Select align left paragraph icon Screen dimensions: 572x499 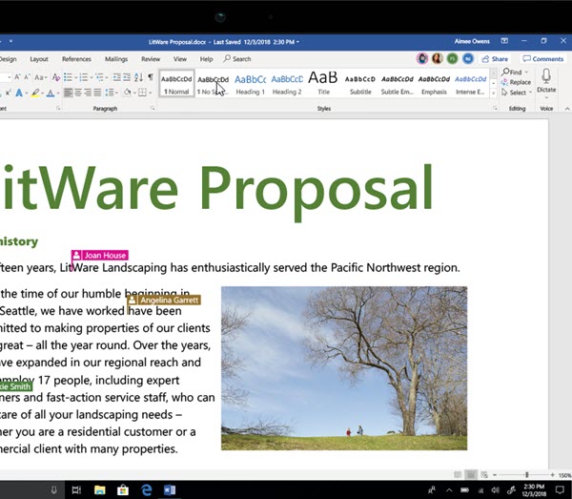click(x=69, y=93)
